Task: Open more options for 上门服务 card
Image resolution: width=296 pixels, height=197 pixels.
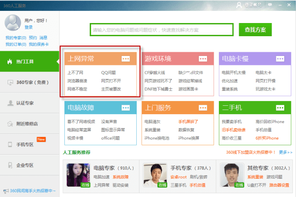Action: point(203,108)
